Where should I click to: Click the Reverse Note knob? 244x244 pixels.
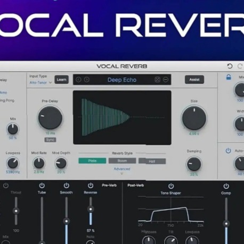tap(91, 242)
